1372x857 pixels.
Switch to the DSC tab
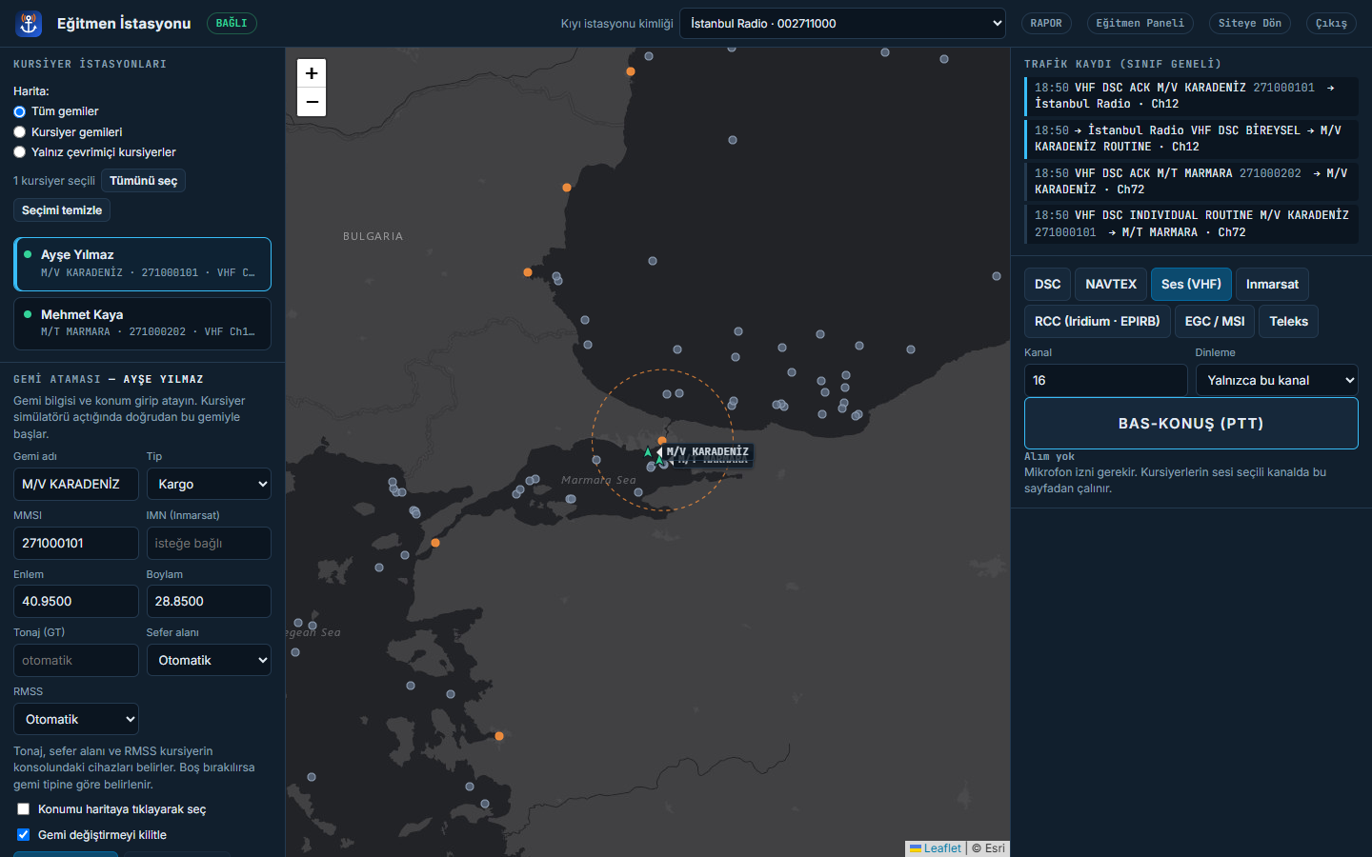pyautogui.click(x=1047, y=284)
